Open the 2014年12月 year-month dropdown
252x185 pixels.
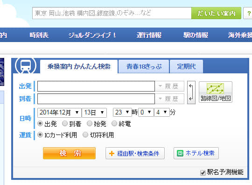[59, 113]
